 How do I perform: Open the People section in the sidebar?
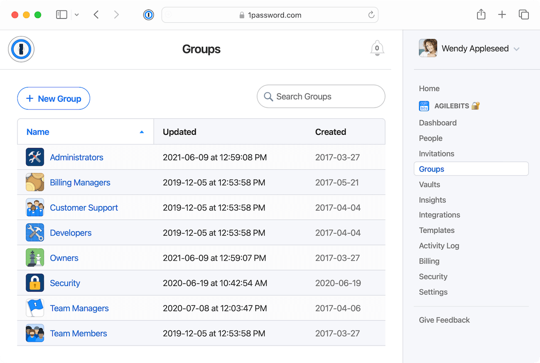pyautogui.click(x=430, y=138)
